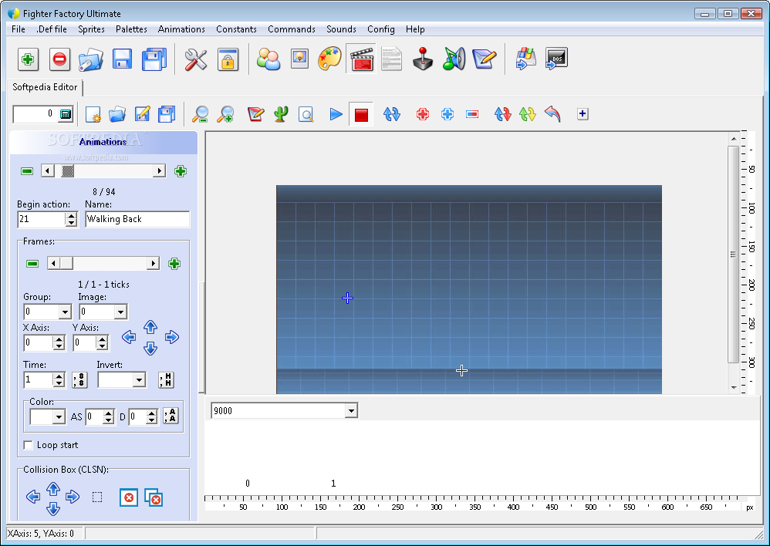Open the Constants text document icon
Image resolution: width=770 pixels, height=546 pixels.
click(391, 59)
